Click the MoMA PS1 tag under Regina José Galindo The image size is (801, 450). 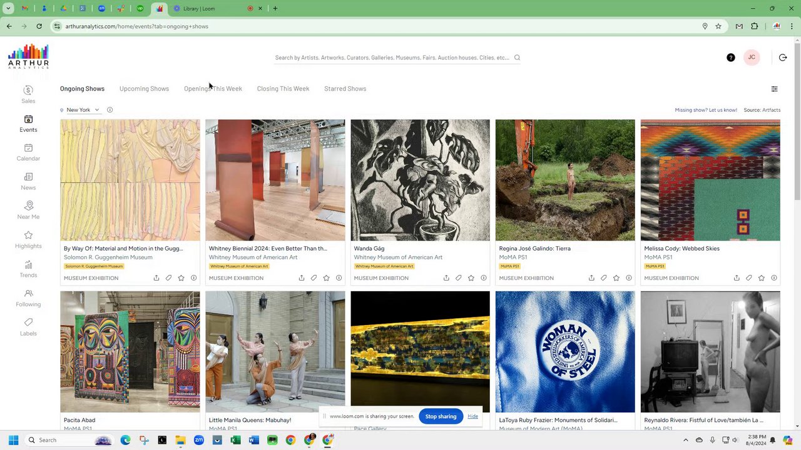click(509, 266)
